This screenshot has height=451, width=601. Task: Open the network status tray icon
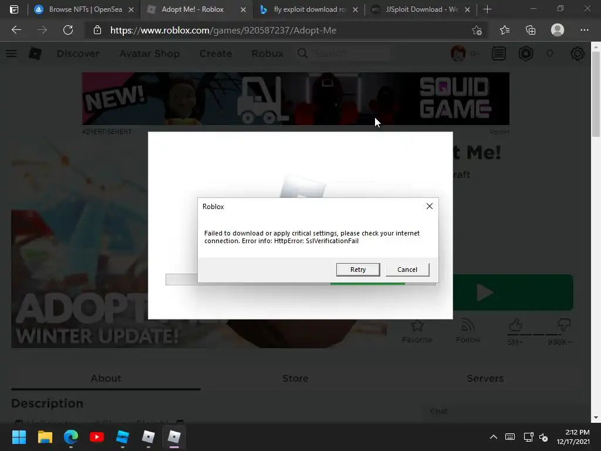point(529,437)
